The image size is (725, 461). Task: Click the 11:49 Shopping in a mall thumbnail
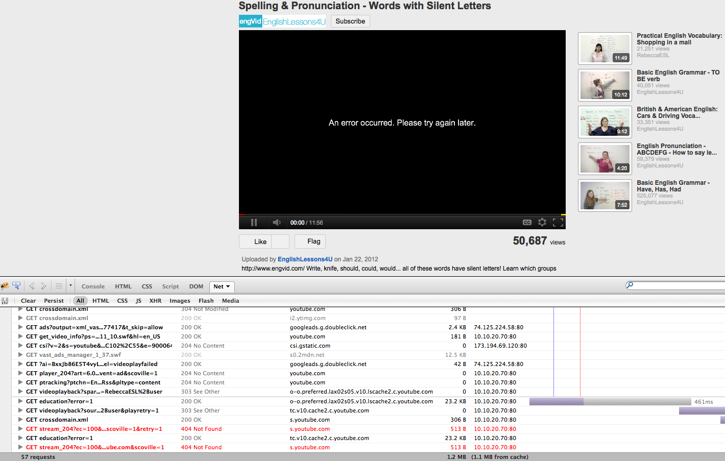pyautogui.click(x=605, y=48)
